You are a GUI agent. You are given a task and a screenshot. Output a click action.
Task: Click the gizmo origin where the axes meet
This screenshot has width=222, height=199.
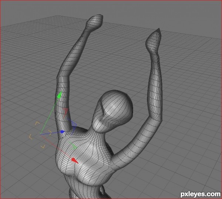pyautogui.click(x=40, y=135)
